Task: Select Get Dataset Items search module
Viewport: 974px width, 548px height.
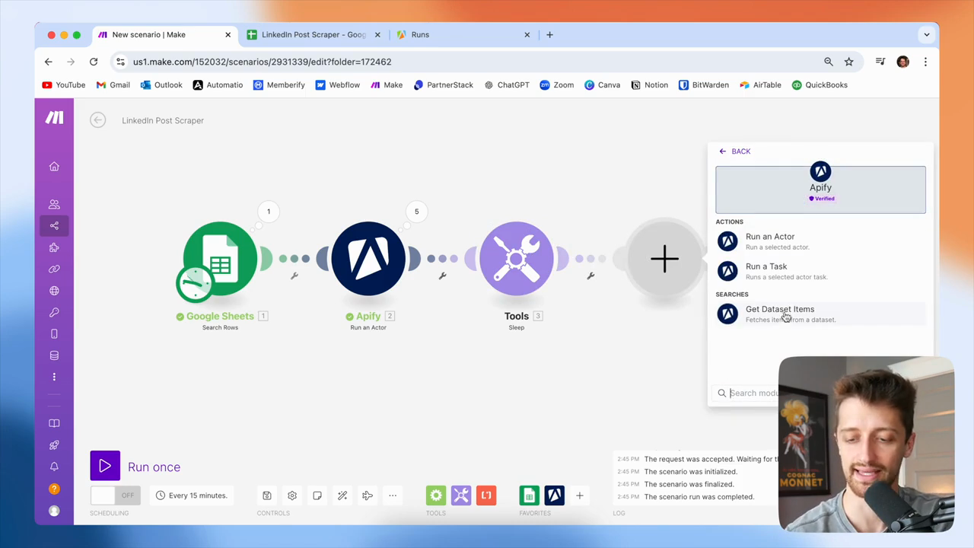Action: click(820, 314)
